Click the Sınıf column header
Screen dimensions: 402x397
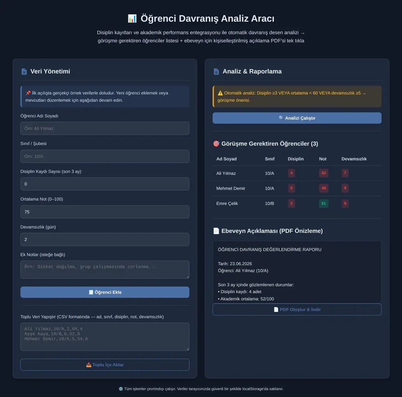click(x=270, y=159)
